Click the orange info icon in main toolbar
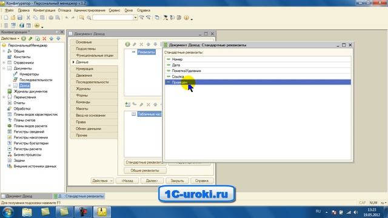This screenshot has width=388, height=218. pyautogui.click(x=186, y=18)
